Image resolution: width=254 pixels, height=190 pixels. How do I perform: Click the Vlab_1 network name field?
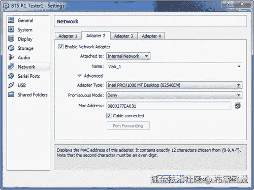pos(174,67)
